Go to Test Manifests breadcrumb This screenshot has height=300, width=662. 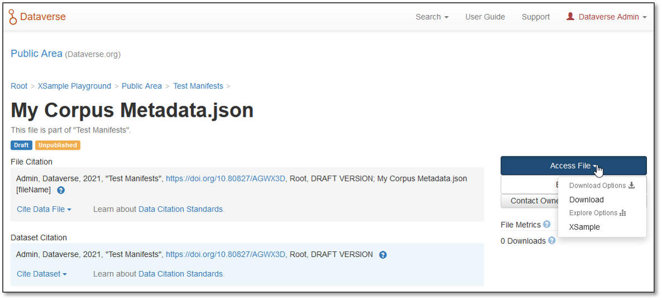pyautogui.click(x=198, y=86)
